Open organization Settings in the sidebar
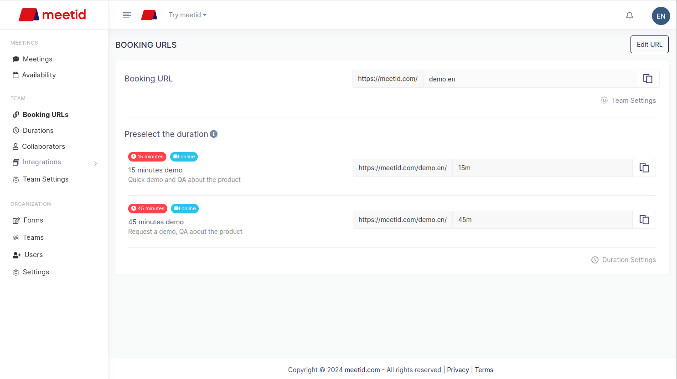677x379 pixels. point(31,272)
